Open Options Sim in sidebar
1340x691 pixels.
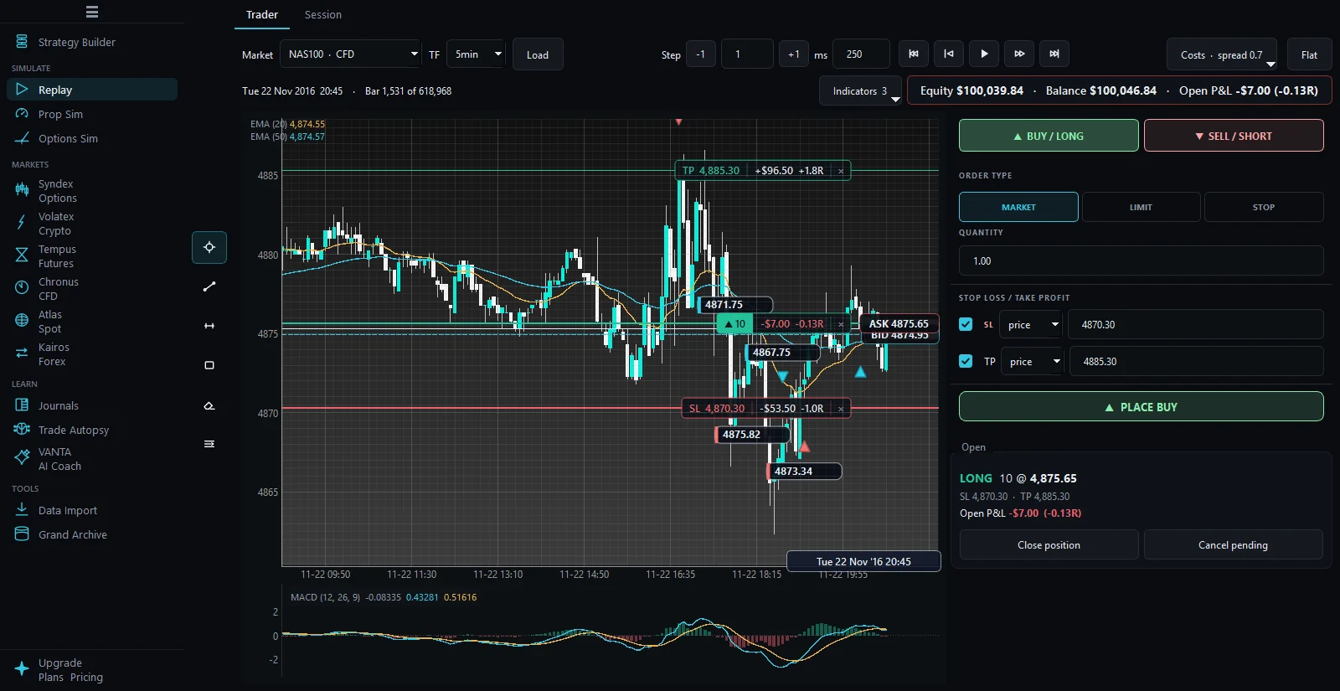point(92,138)
